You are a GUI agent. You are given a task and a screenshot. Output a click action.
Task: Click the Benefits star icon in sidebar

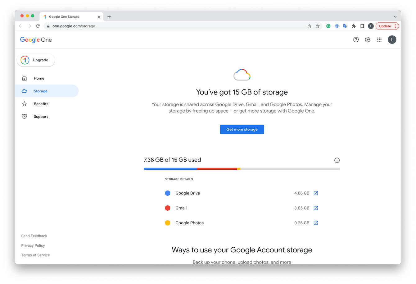(x=25, y=104)
